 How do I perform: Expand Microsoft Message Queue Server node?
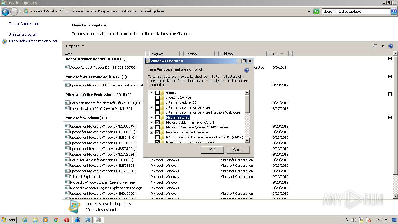[151, 127]
